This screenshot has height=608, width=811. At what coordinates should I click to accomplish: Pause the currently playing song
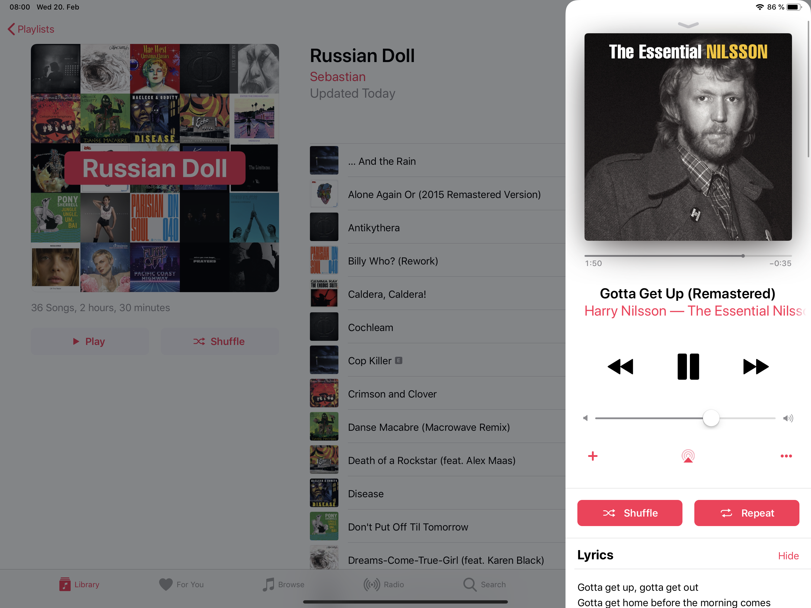(688, 366)
